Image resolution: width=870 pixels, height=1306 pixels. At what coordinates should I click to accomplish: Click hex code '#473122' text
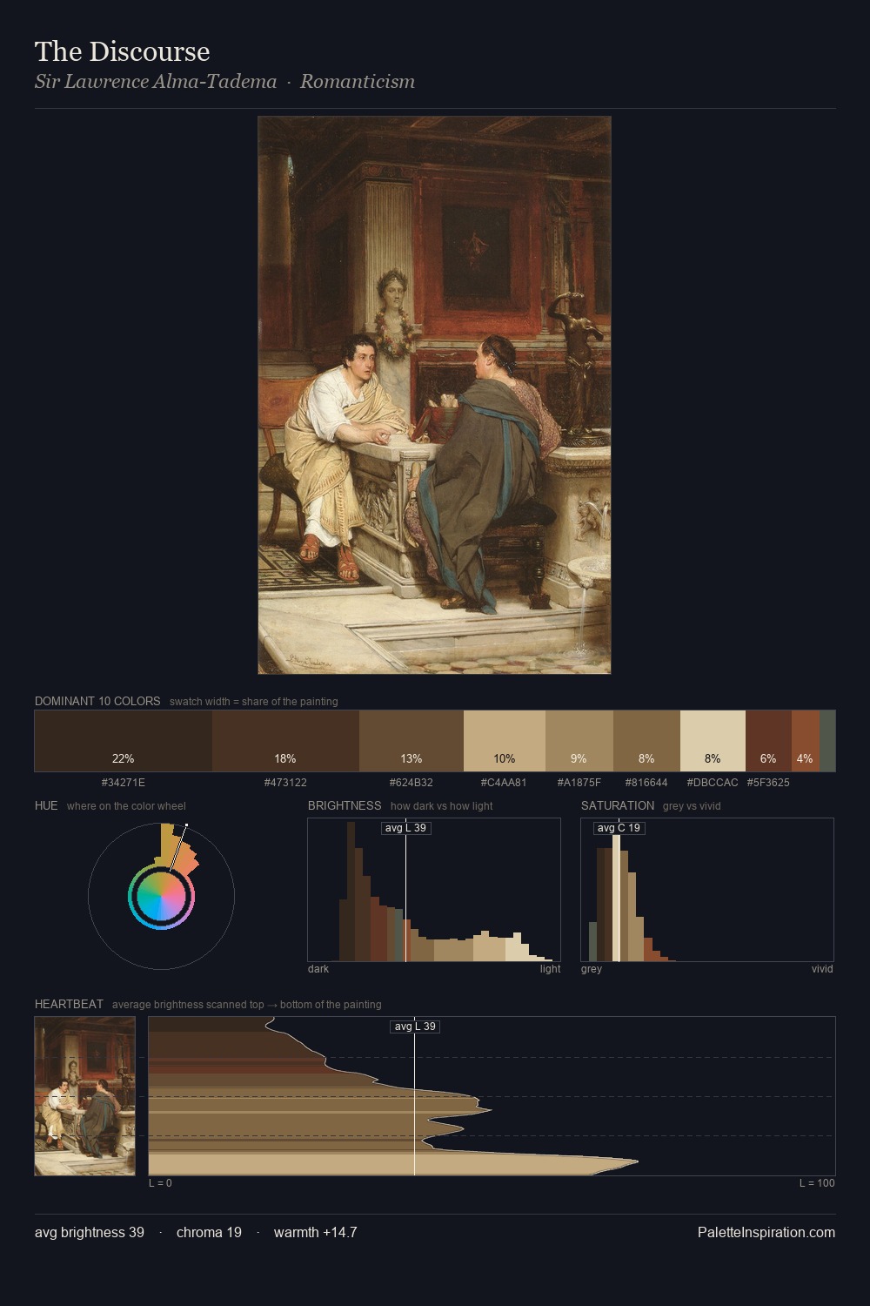[x=285, y=783]
